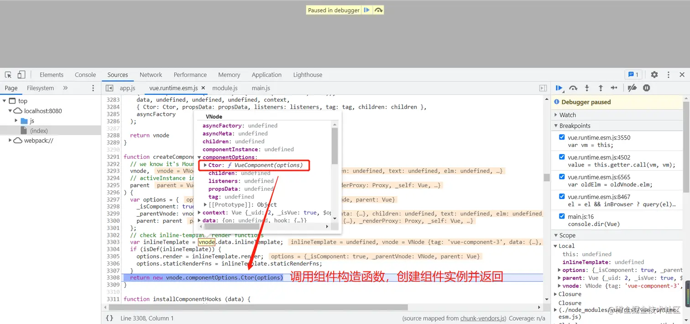Screen dimensions: 690x324
Task: Resume script execution in the debugger toolbar
Action: pos(559,88)
